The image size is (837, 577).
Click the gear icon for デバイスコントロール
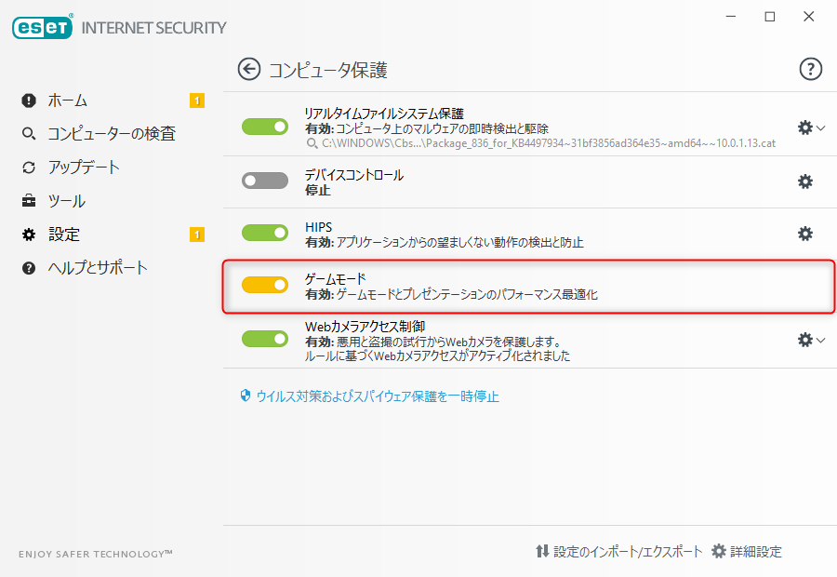(804, 182)
